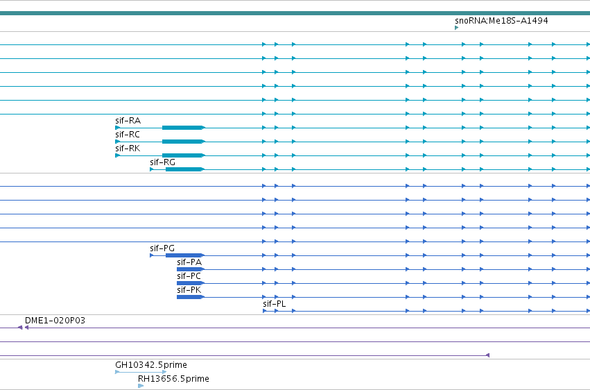Screen dimensions: 590x390
Task: Click the snoRNA:Me18S-A1494 label
Action: pos(501,20)
